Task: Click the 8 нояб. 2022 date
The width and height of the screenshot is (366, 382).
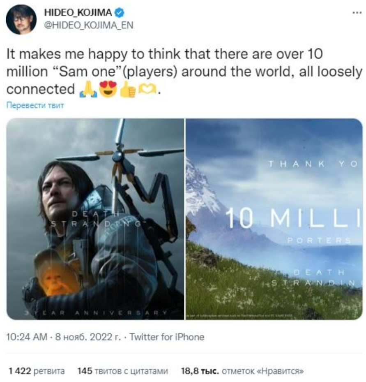Action: click(88, 337)
